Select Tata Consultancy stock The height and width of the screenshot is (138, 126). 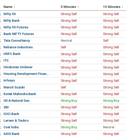[x=17, y=41]
